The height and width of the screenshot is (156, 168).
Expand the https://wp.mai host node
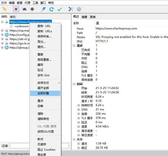pyautogui.click(x=2, y=30)
